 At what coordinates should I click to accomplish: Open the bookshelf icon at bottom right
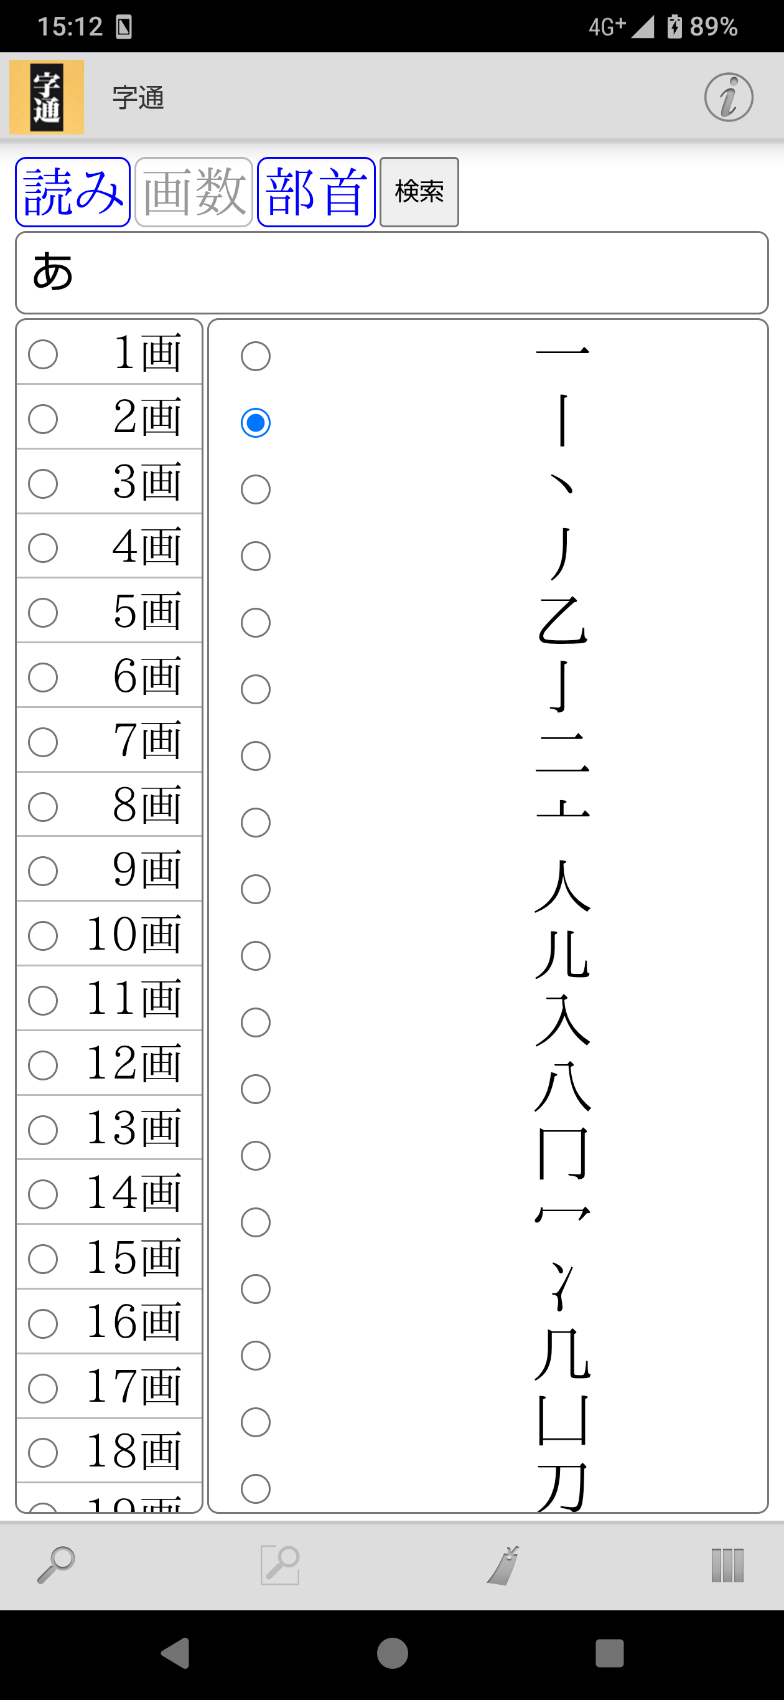[x=727, y=1564]
